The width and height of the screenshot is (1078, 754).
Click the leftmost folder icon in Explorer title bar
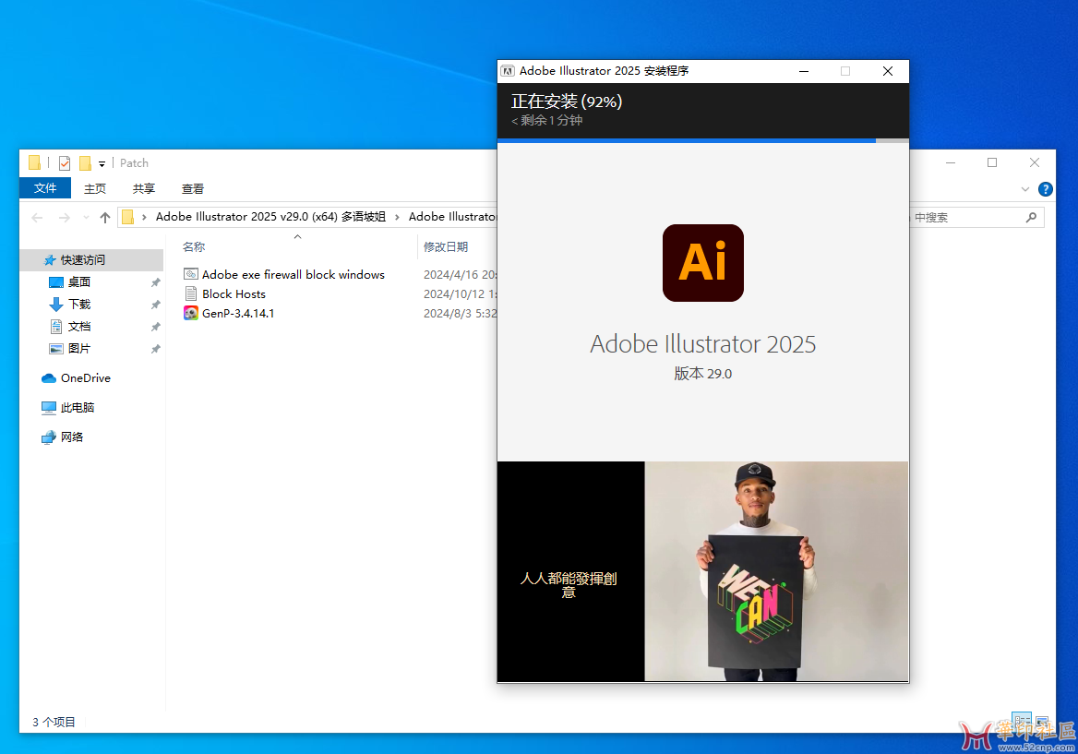click(34, 163)
